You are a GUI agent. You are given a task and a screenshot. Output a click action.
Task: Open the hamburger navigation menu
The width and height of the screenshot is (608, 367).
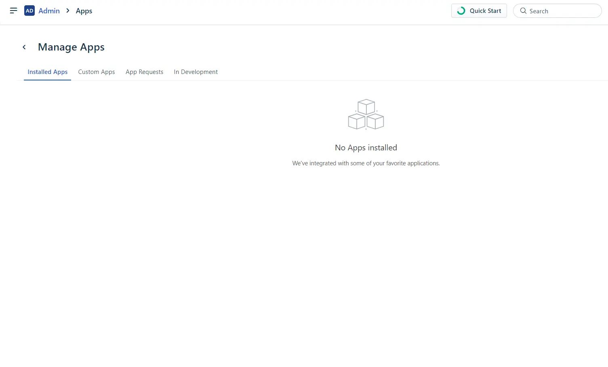point(13,11)
